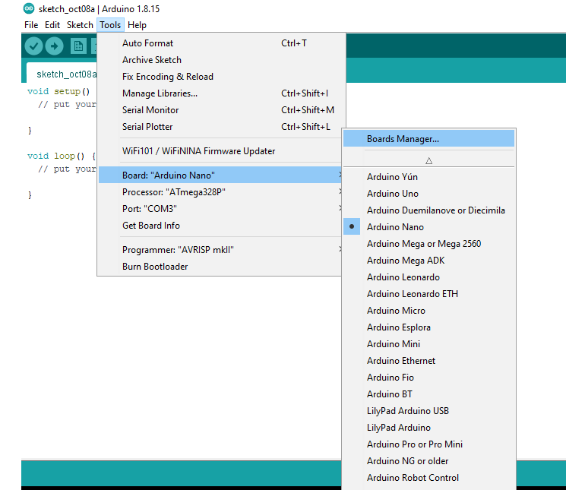Select the plain LilyPad Arduino board

[x=428, y=428]
